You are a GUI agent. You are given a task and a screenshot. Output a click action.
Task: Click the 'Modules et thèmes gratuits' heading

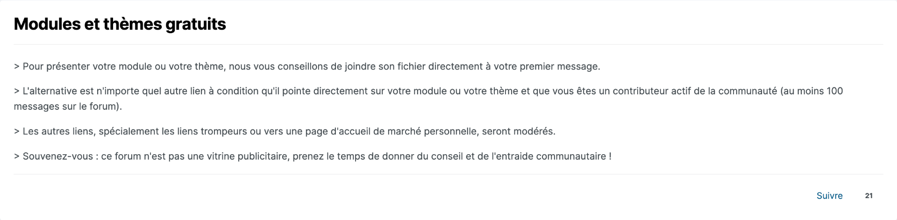pyautogui.click(x=120, y=24)
